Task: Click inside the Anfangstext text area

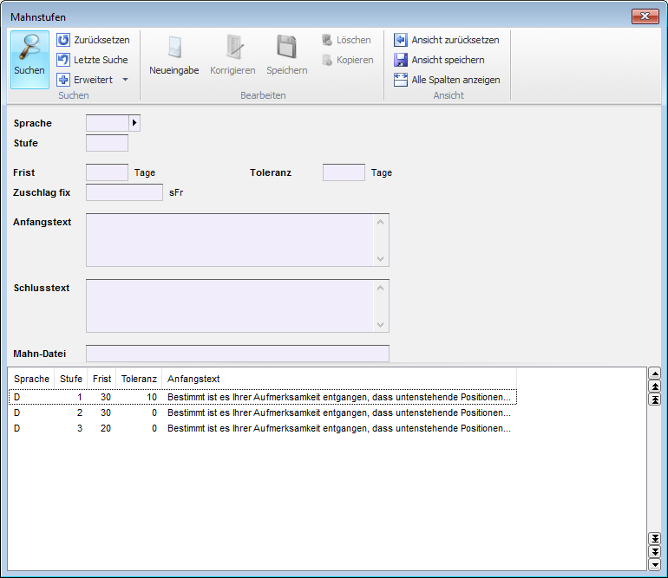Action: pos(230,240)
